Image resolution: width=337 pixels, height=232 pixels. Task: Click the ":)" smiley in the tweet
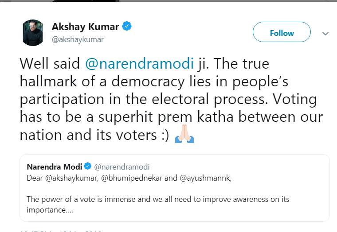pyautogui.click(x=162, y=135)
